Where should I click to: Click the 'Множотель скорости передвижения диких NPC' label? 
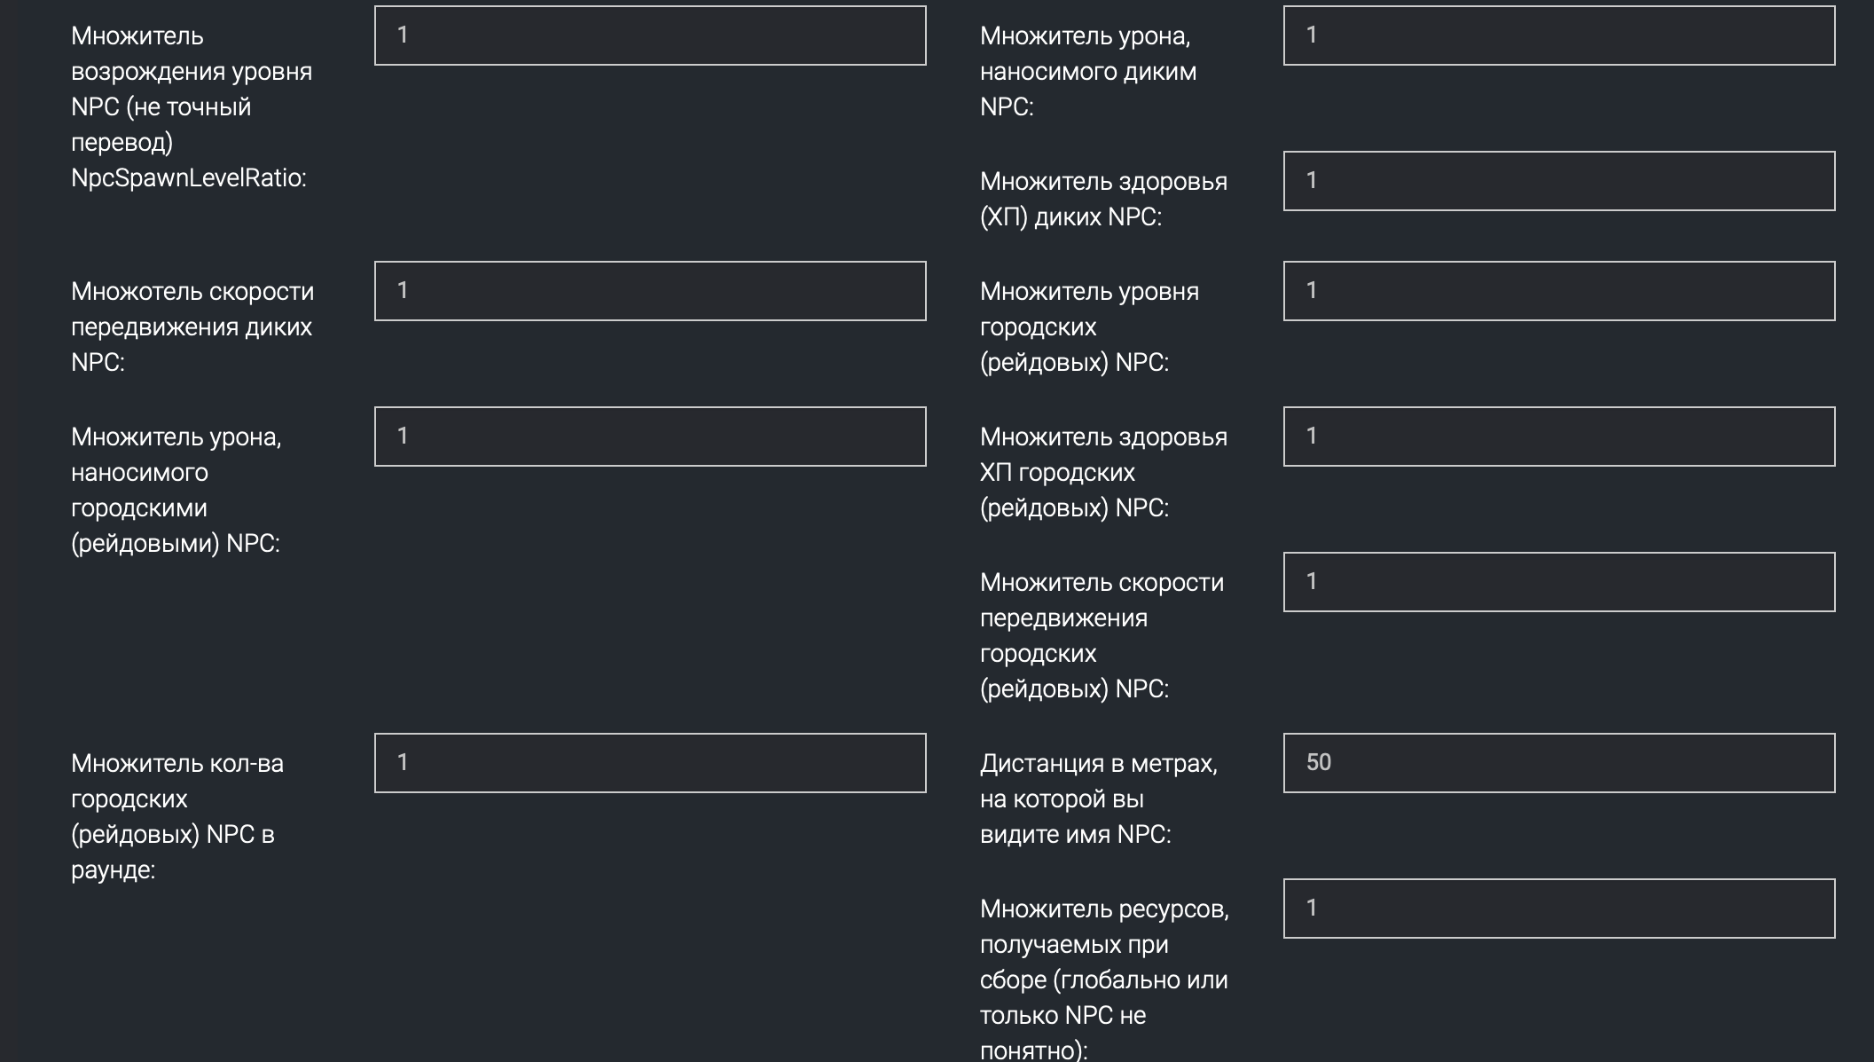point(192,326)
